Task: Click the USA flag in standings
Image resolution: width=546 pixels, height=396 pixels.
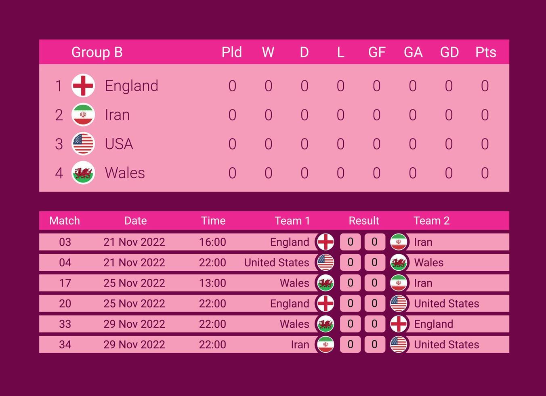Action: (83, 144)
